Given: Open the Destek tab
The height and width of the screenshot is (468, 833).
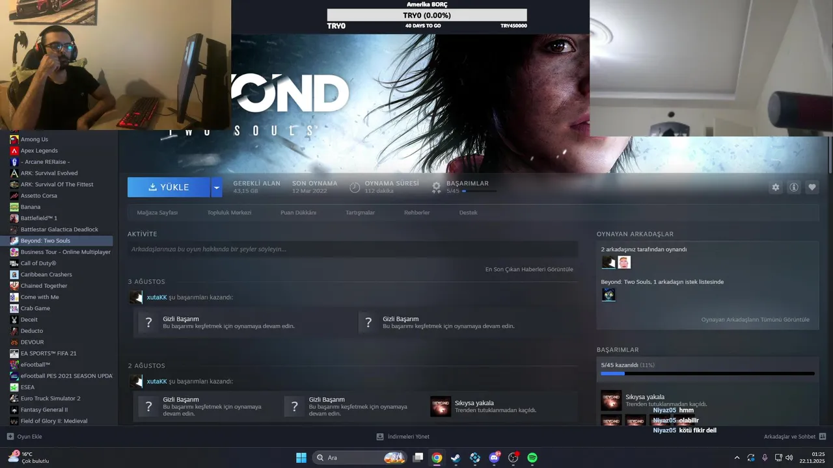Looking at the screenshot, I should coord(468,213).
